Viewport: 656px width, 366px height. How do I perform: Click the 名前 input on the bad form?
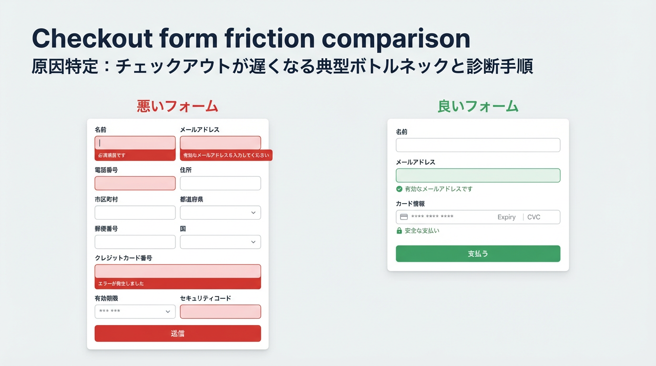pos(135,142)
